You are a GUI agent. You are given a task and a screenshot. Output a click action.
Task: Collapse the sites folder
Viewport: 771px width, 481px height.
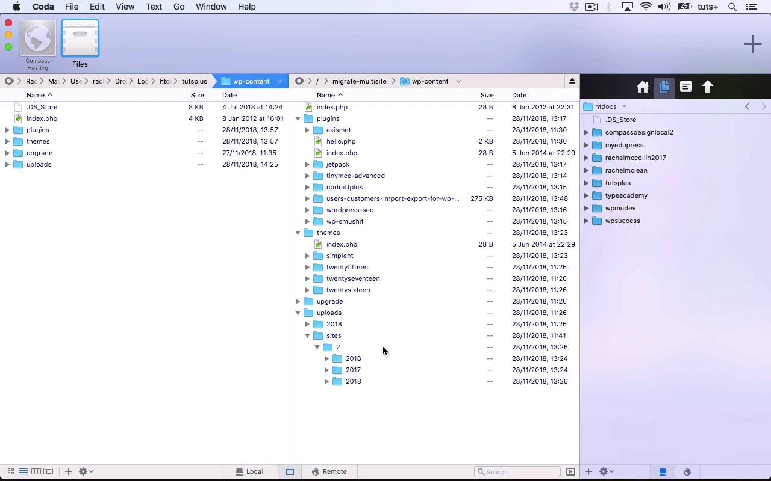click(x=307, y=335)
